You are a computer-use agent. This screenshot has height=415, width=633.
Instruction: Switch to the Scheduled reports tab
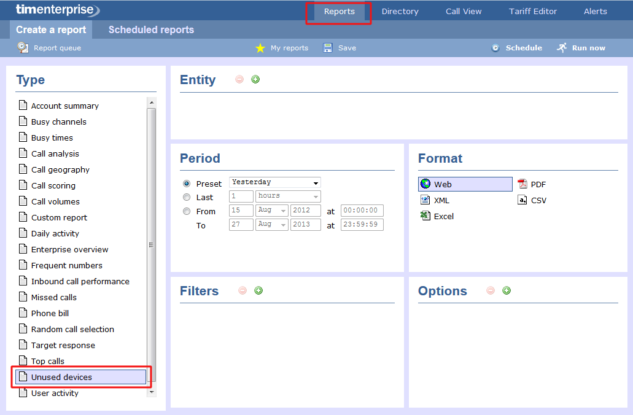click(x=151, y=29)
